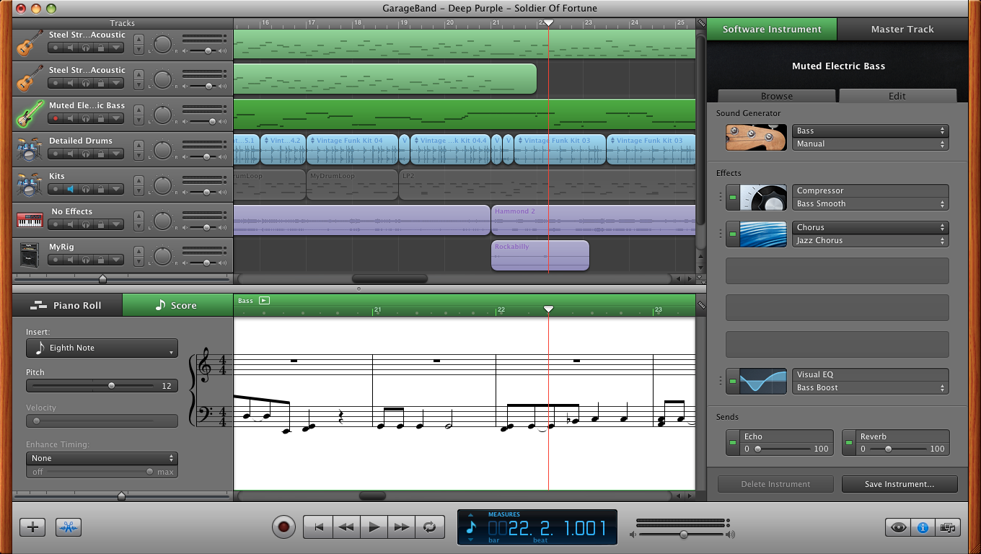The image size is (981, 554).
Task: Toggle cycle loop region
Action: click(x=430, y=527)
